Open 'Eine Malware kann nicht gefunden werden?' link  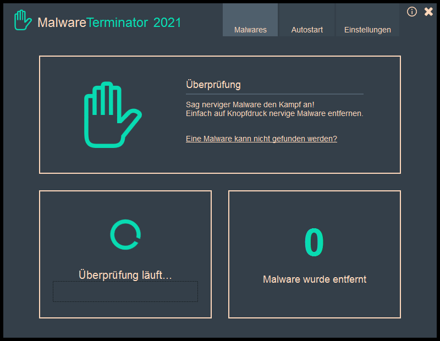tap(261, 139)
